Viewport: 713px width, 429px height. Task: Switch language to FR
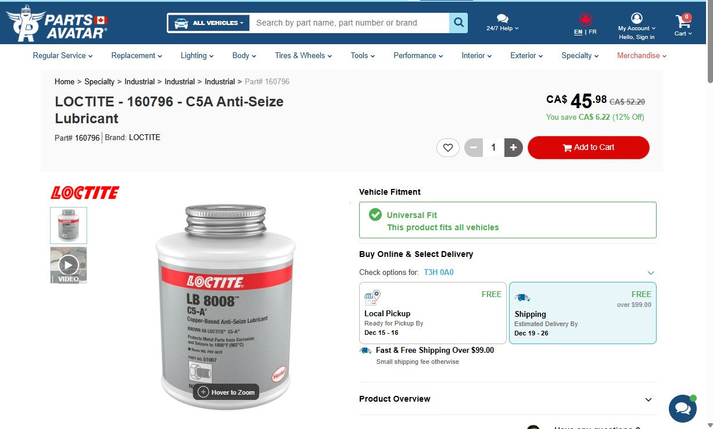594,31
